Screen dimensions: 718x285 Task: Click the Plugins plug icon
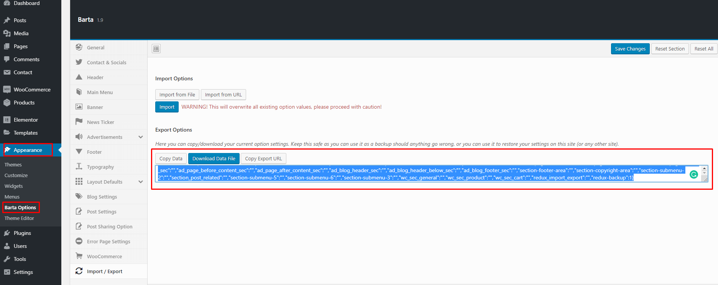point(7,233)
